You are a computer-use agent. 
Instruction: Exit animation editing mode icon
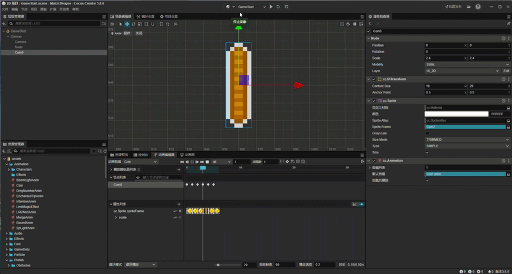(362, 162)
